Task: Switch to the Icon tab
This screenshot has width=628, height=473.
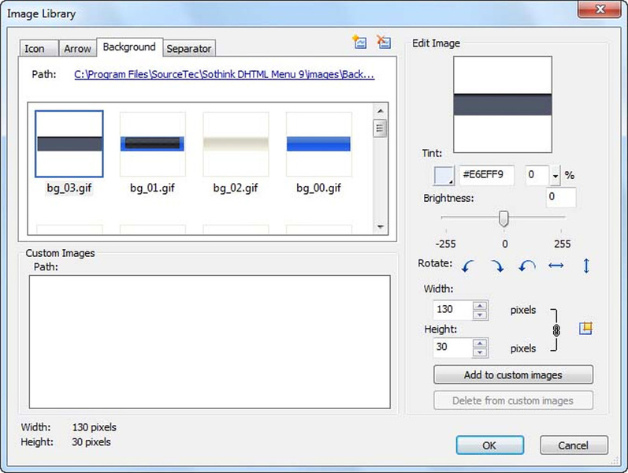Action: pos(39,49)
